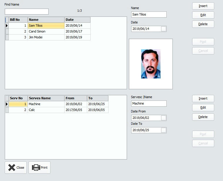Click the printer icon on Print button

tap(36, 168)
